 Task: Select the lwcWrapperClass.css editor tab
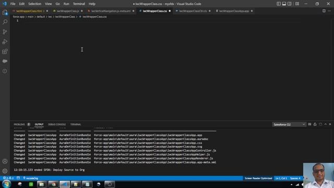tap(155, 11)
